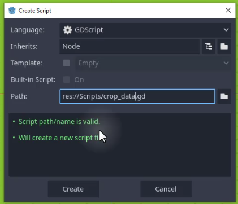This screenshot has height=204, width=238.
Task: Click the 'Inherits:' label
Action: click(x=24, y=46)
